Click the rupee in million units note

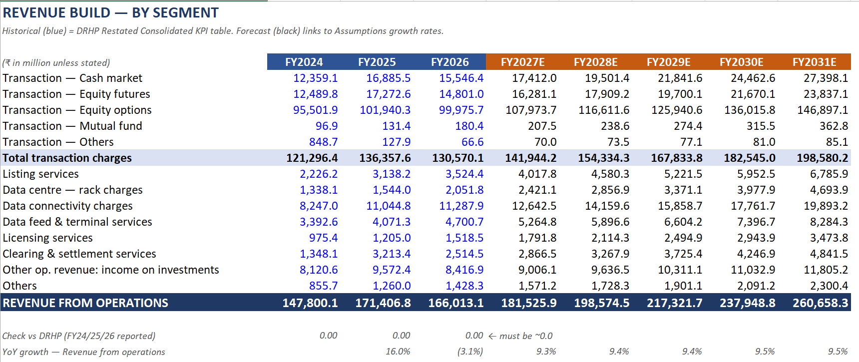click(x=56, y=62)
